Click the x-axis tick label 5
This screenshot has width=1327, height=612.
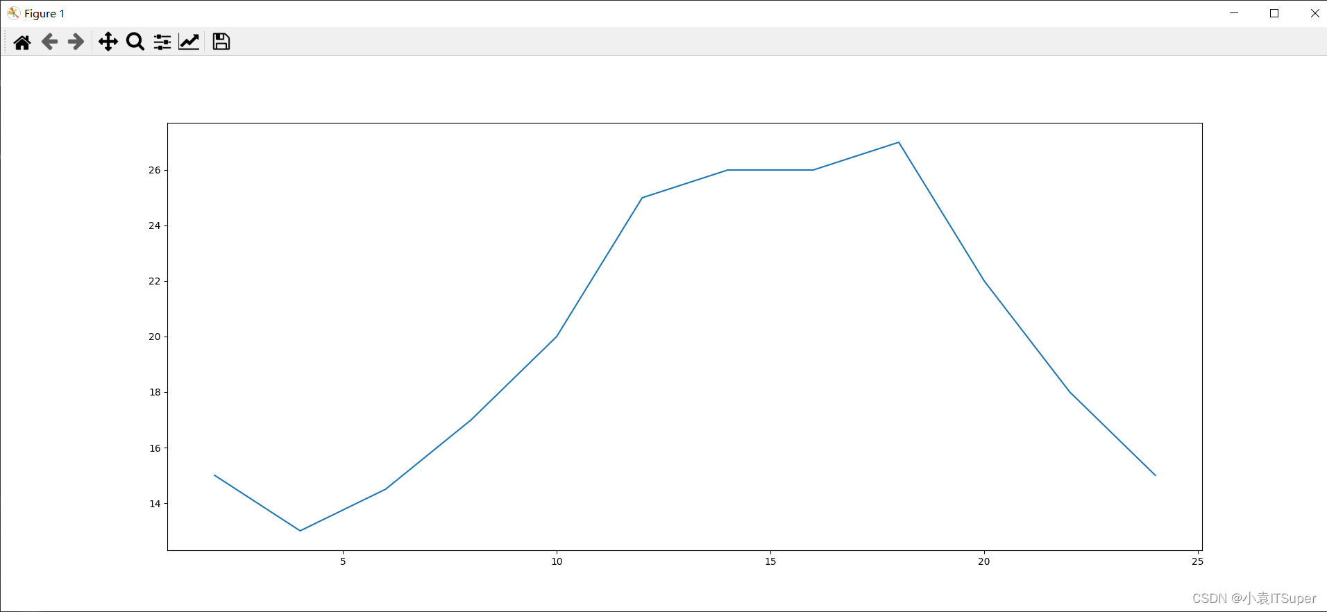(343, 561)
